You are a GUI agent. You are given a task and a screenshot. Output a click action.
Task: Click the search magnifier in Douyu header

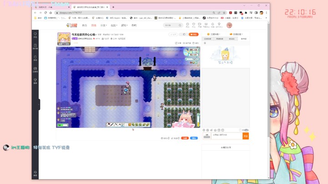tap(180, 26)
